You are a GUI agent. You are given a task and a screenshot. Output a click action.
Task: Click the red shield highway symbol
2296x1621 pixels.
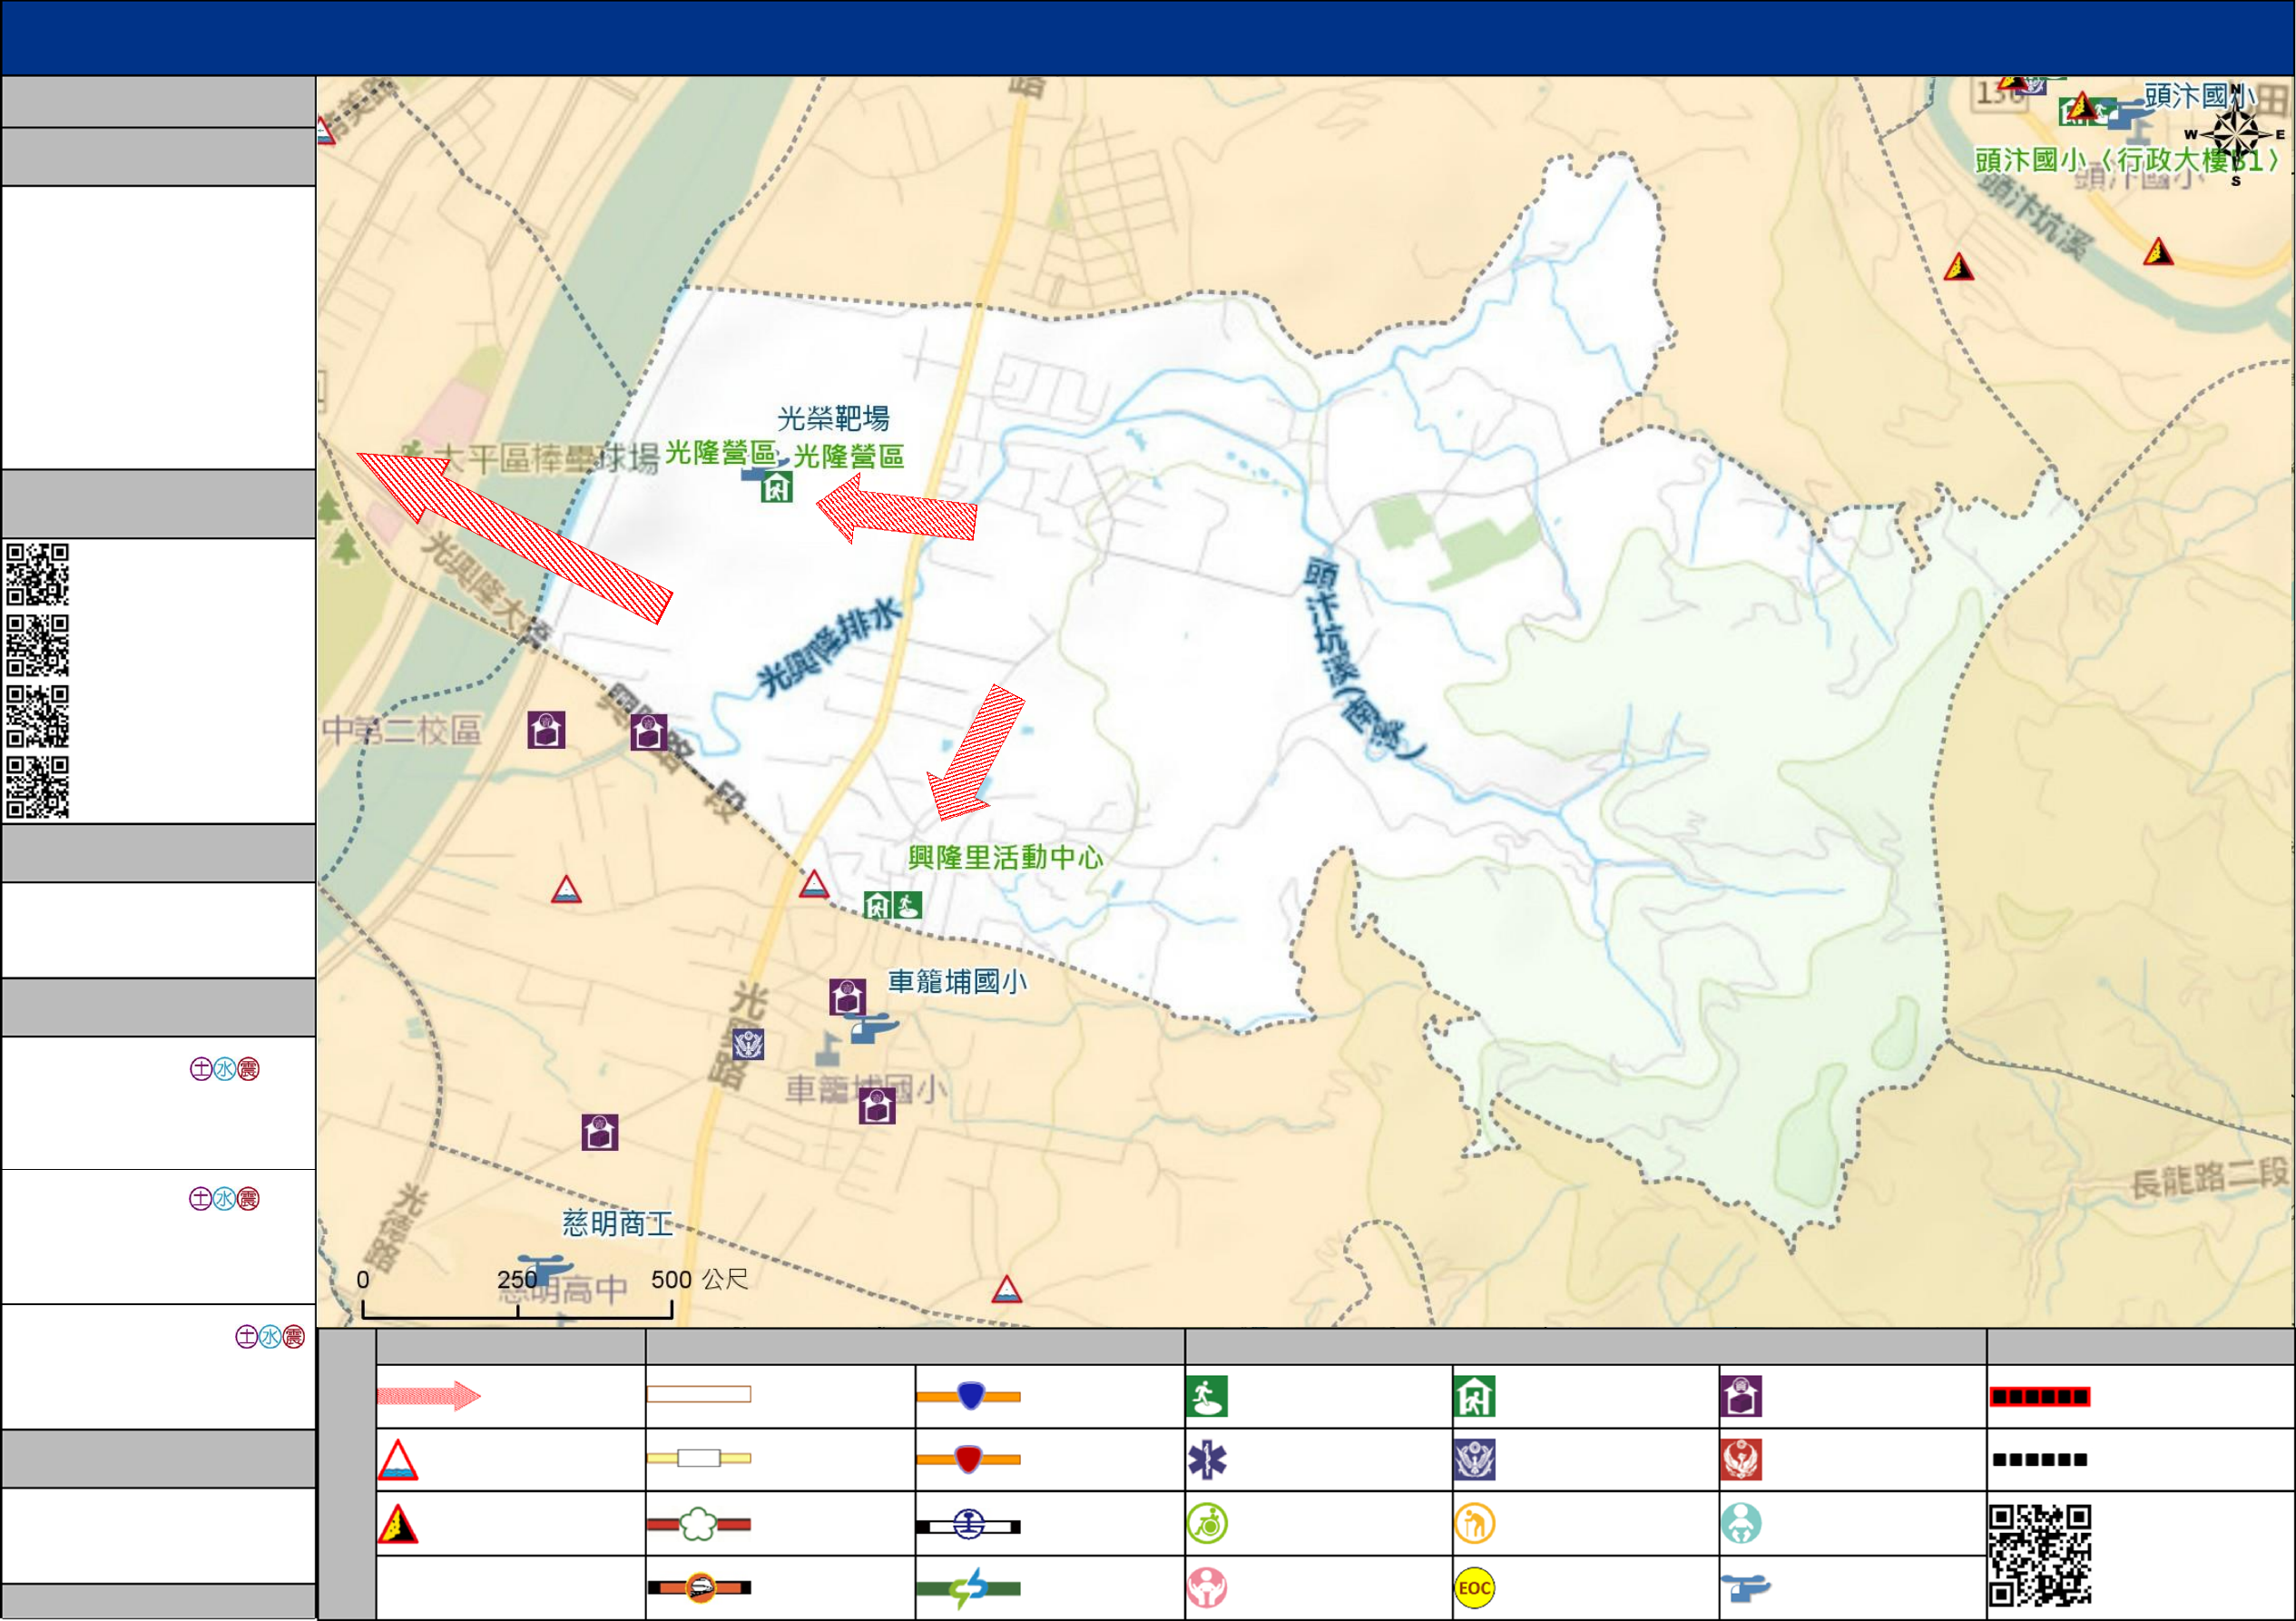(969, 1459)
